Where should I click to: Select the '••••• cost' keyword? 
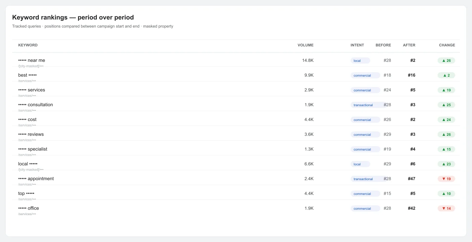pyautogui.click(x=27, y=120)
